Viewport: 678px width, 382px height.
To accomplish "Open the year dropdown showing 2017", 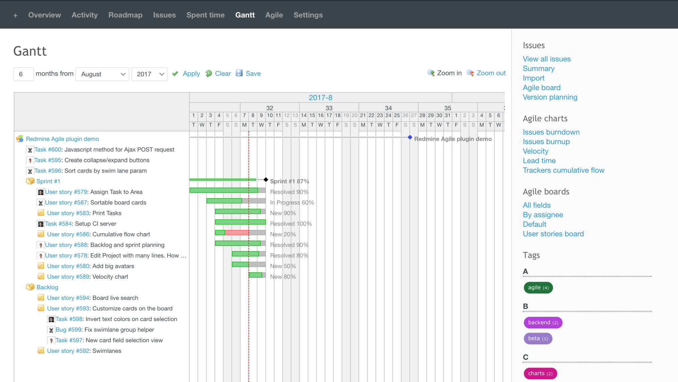I will 149,74.
